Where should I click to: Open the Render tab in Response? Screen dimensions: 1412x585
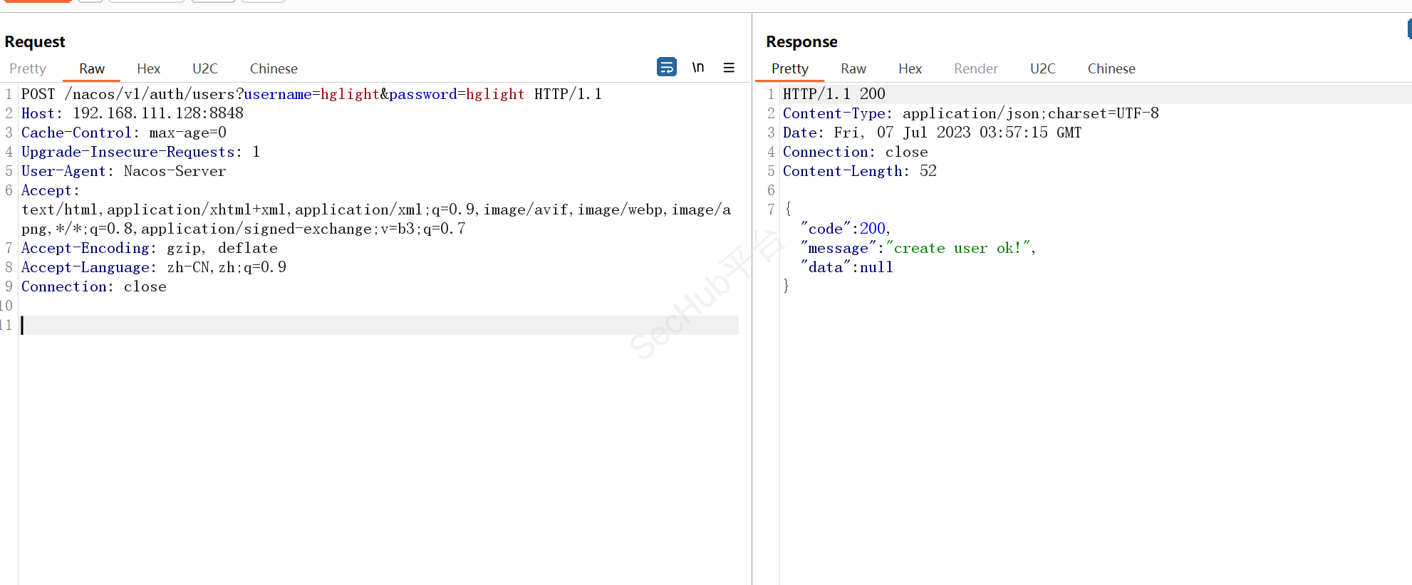pyautogui.click(x=975, y=68)
